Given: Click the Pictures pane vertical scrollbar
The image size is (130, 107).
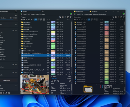Looking at the screenshot, I should [x=71, y=44].
